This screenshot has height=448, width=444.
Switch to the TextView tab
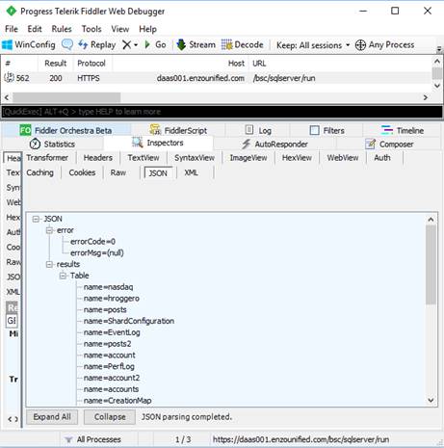click(x=144, y=158)
